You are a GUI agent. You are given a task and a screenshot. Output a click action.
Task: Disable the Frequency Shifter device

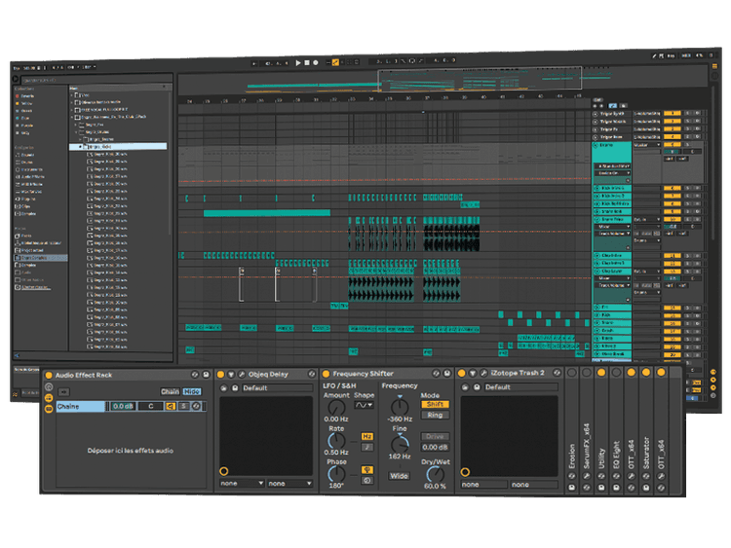click(326, 374)
